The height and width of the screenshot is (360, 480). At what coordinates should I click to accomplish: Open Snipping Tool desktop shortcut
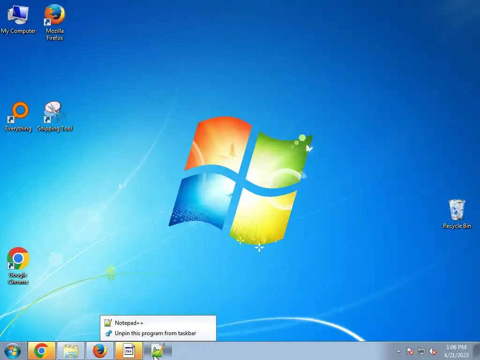coord(55,117)
